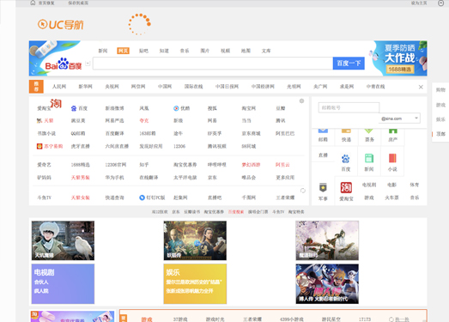Click the 邮箱帐号 input field

click(x=349, y=107)
